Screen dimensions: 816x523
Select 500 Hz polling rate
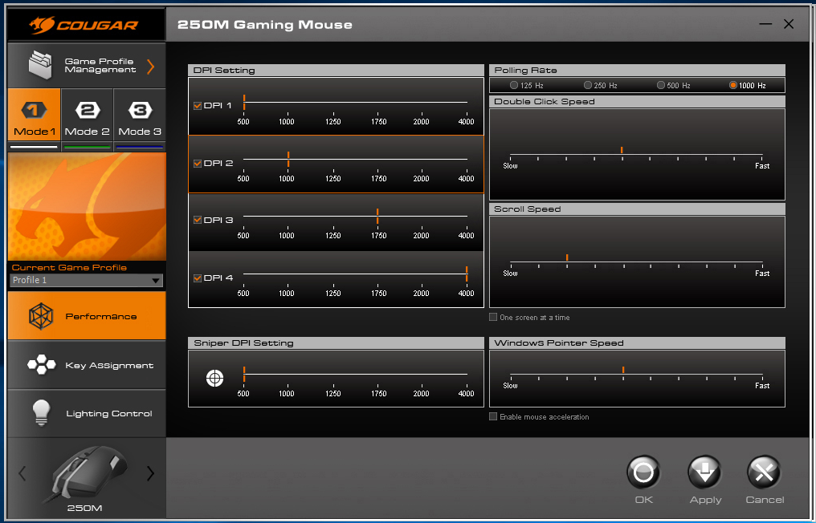tap(661, 85)
